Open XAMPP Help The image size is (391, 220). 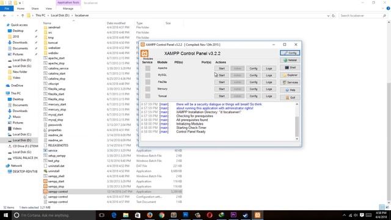click(x=290, y=90)
